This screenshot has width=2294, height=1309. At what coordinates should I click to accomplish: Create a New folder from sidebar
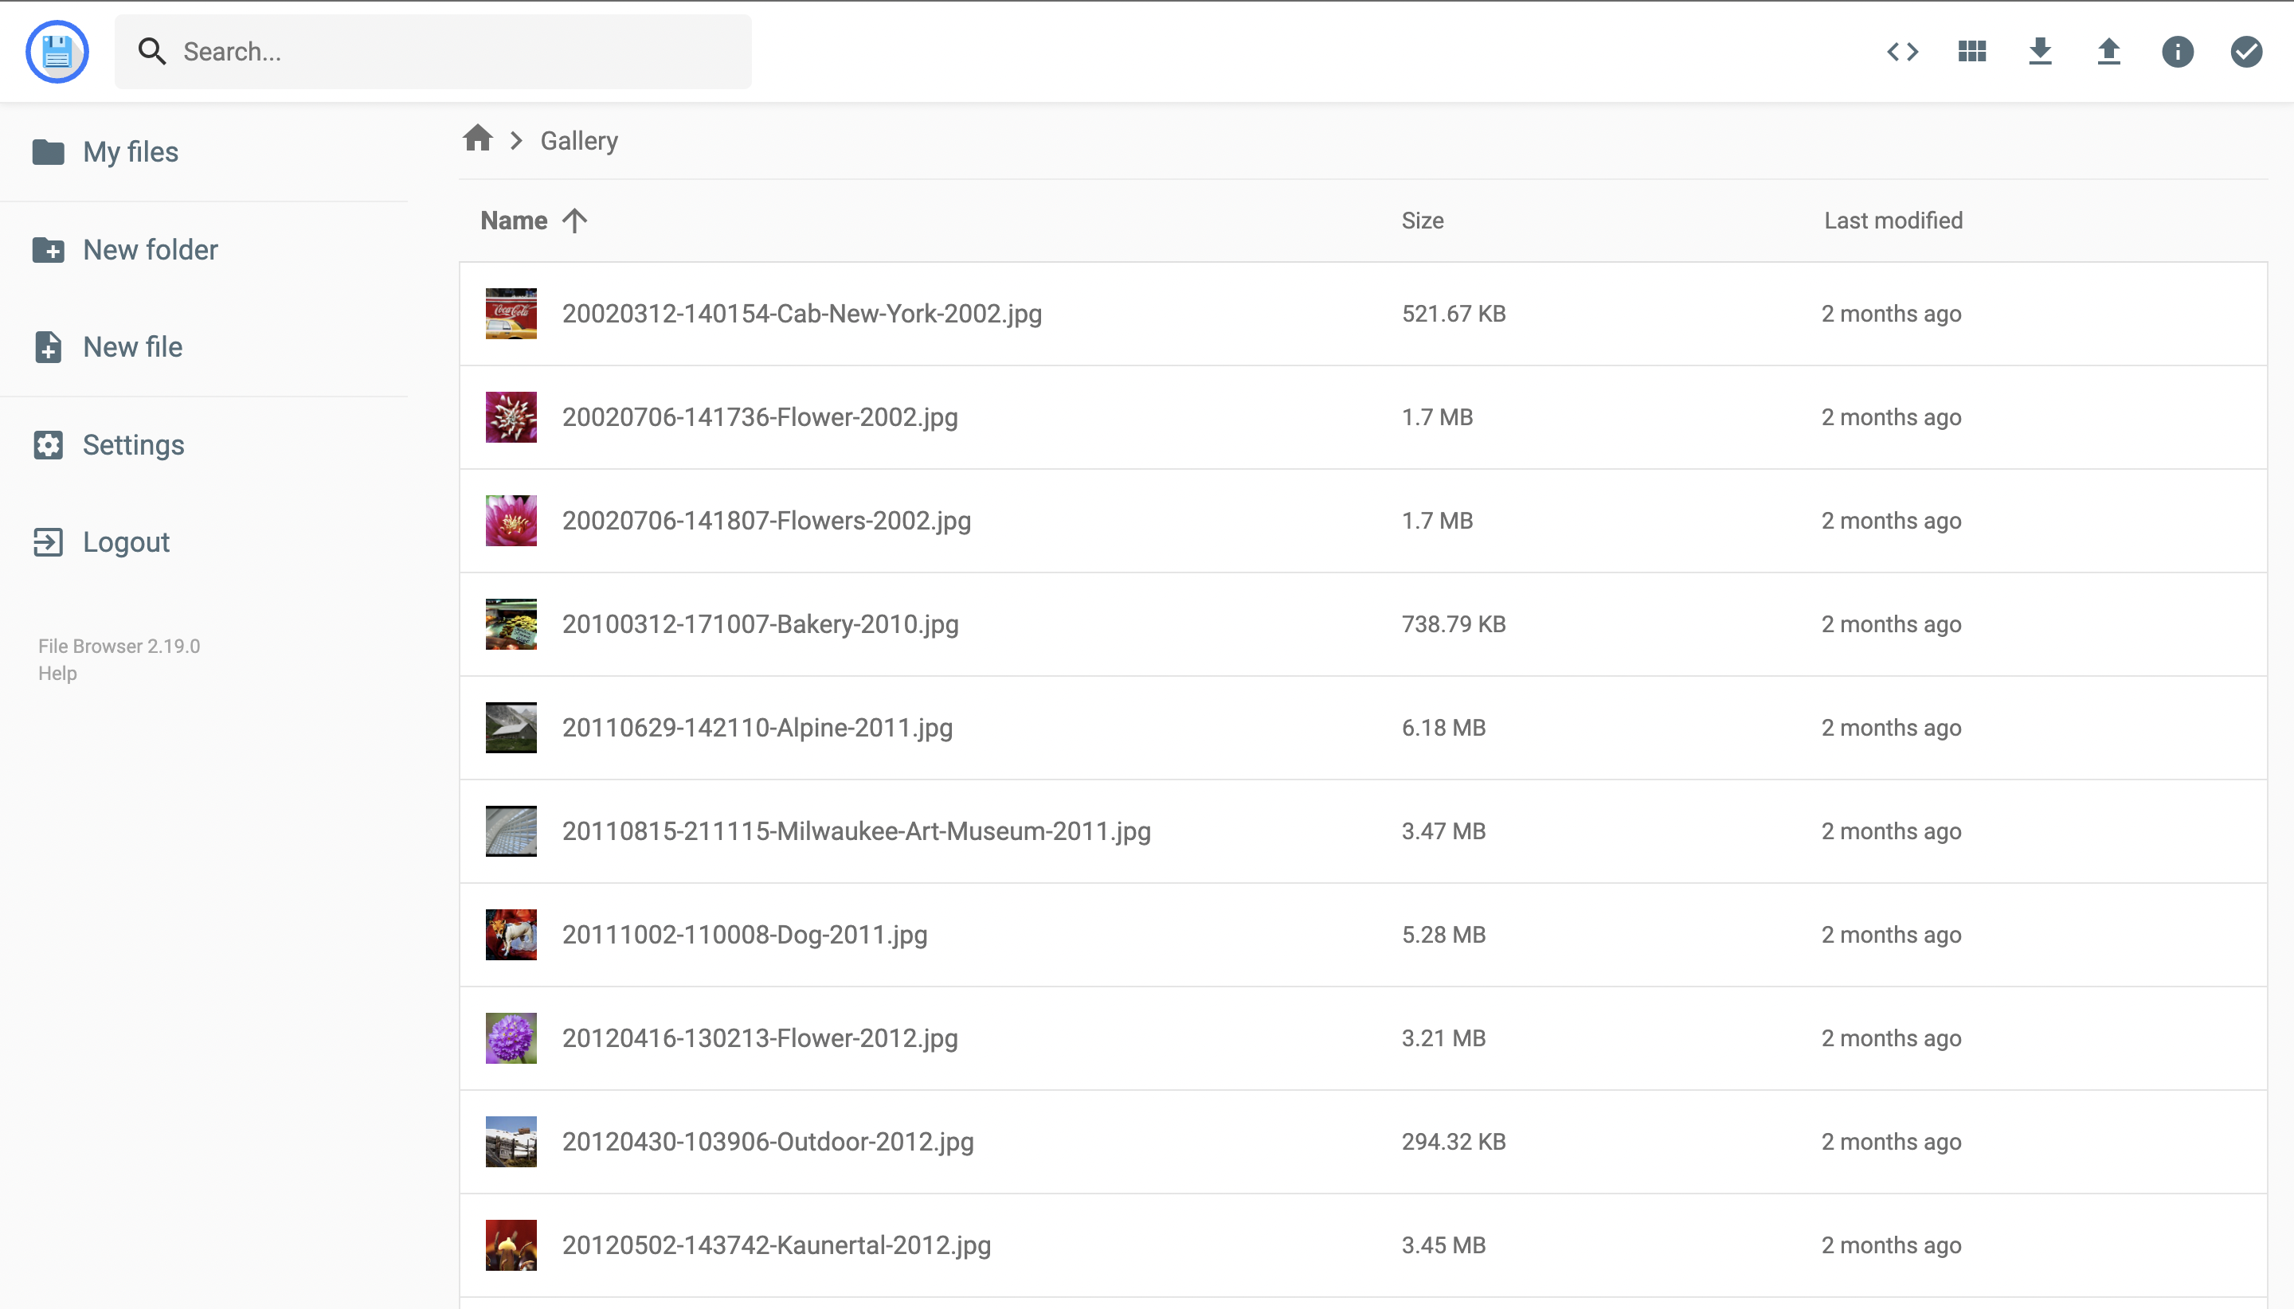[x=151, y=249]
